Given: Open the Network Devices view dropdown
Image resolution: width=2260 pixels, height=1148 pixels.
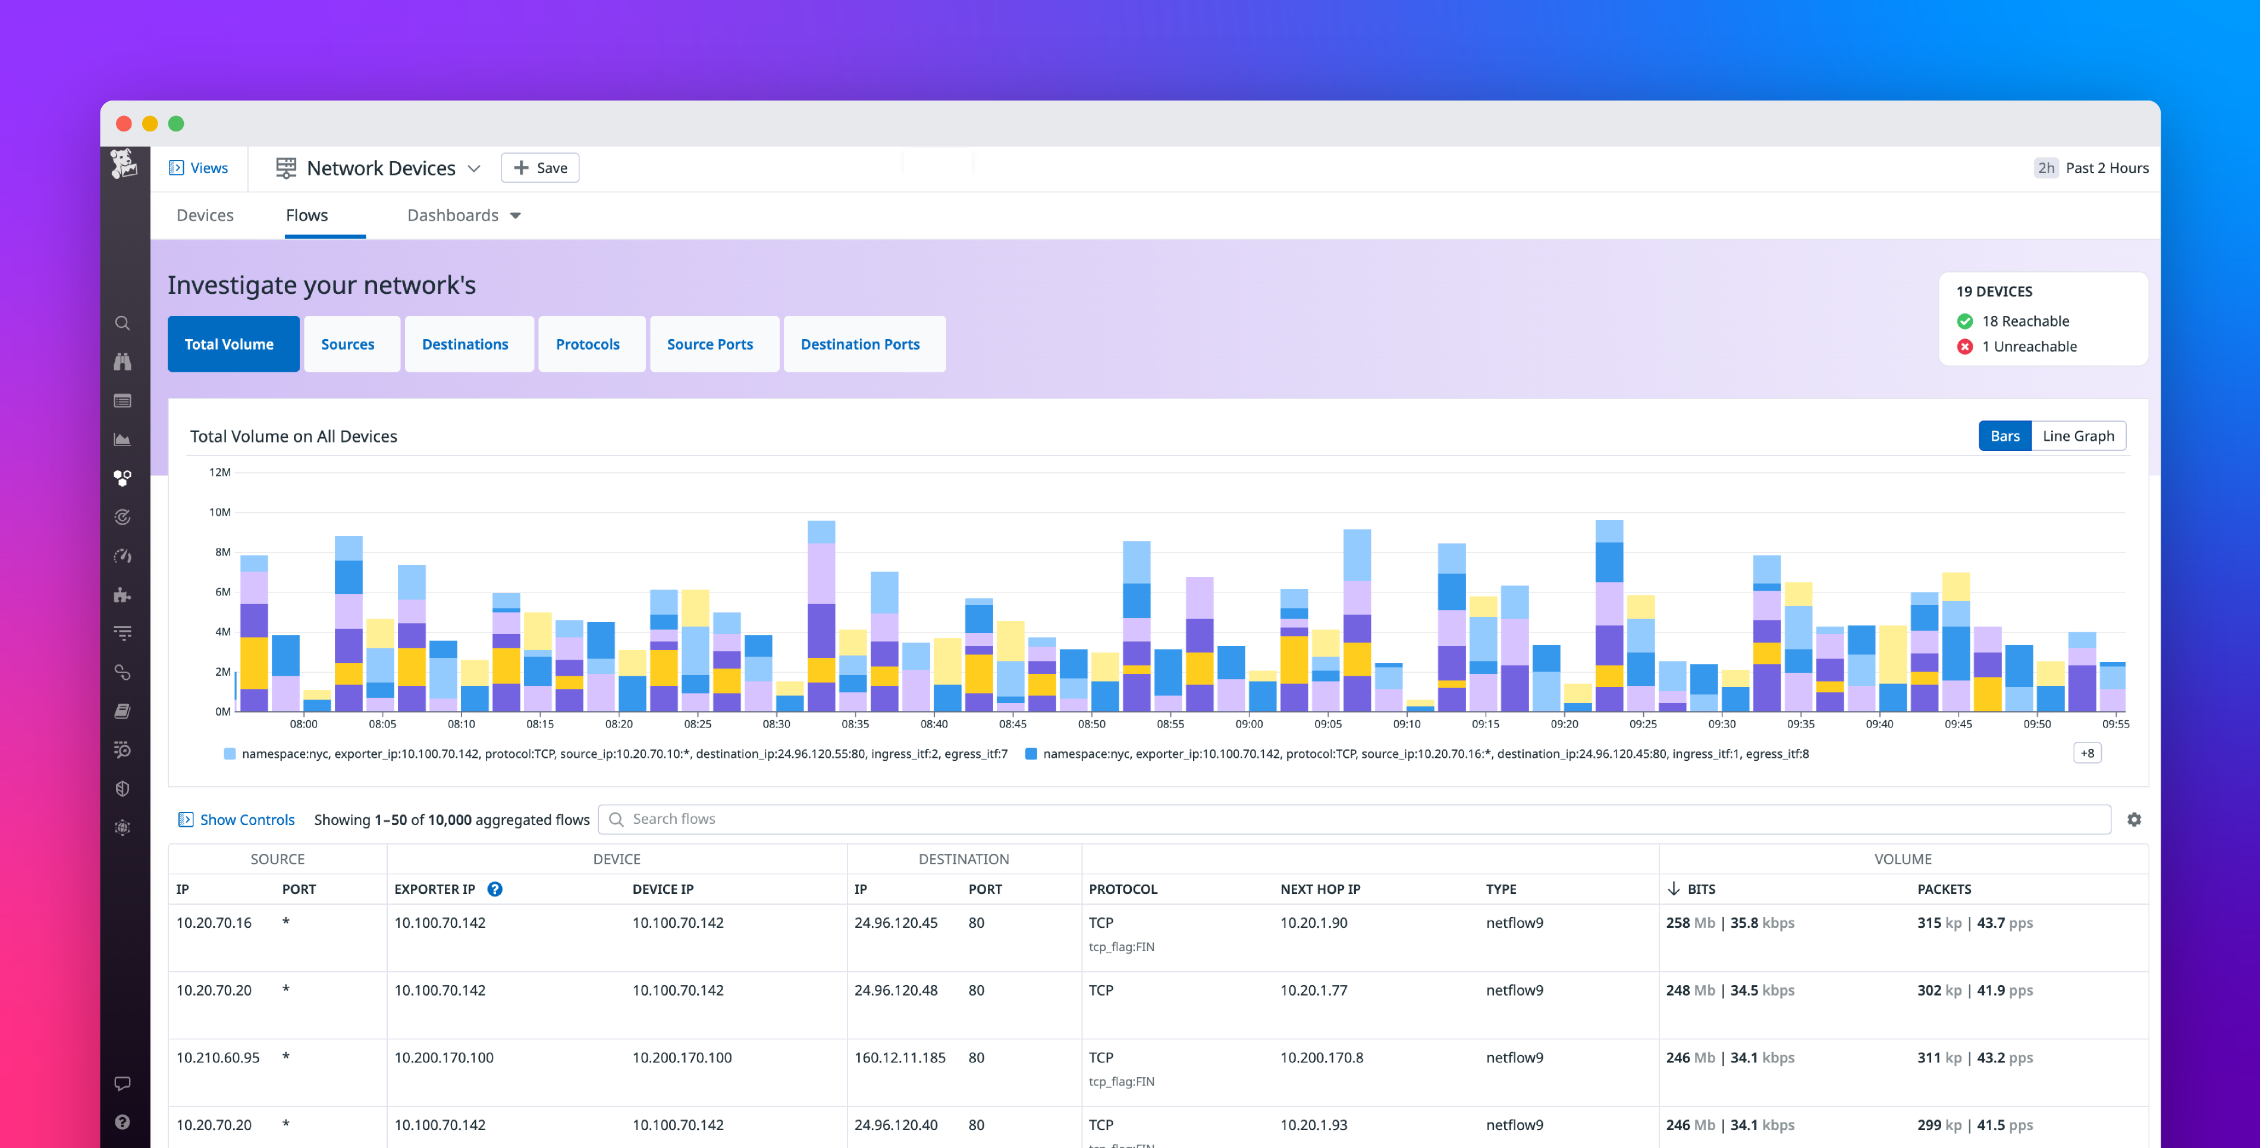Looking at the screenshot, I should click(475, 168).
